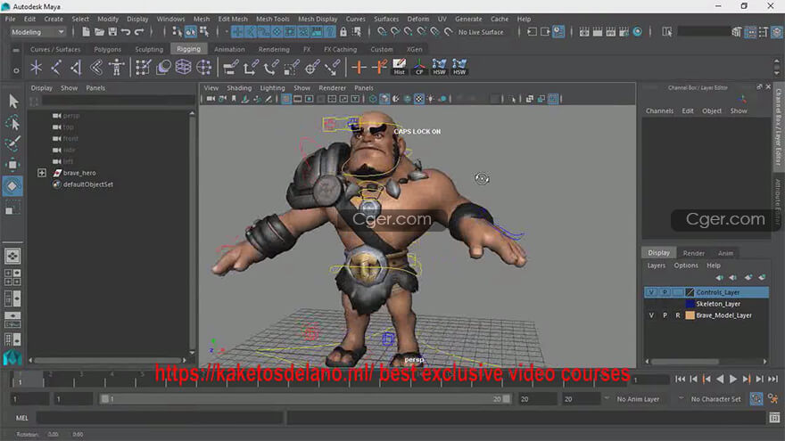Click the Create IK Handle shelf icon
The width and height of the screenshot is (785, 441).
pyautogui.click(x=76, y=67)
